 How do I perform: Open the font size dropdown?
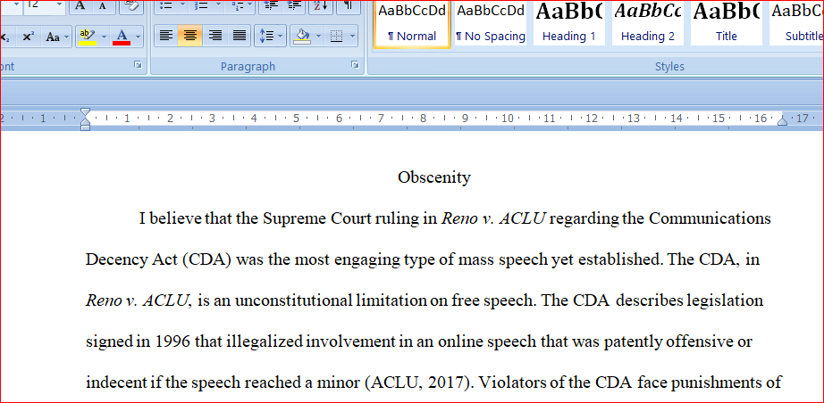coord(59,5)
